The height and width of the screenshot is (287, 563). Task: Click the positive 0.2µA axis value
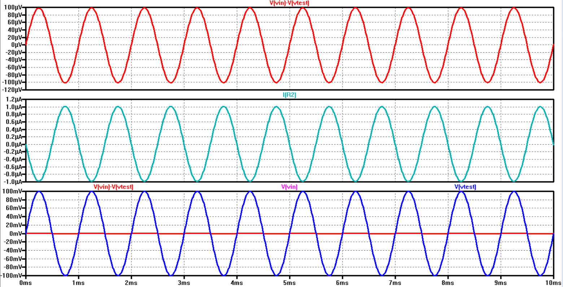pyautogui.click(x=14, y=137)
